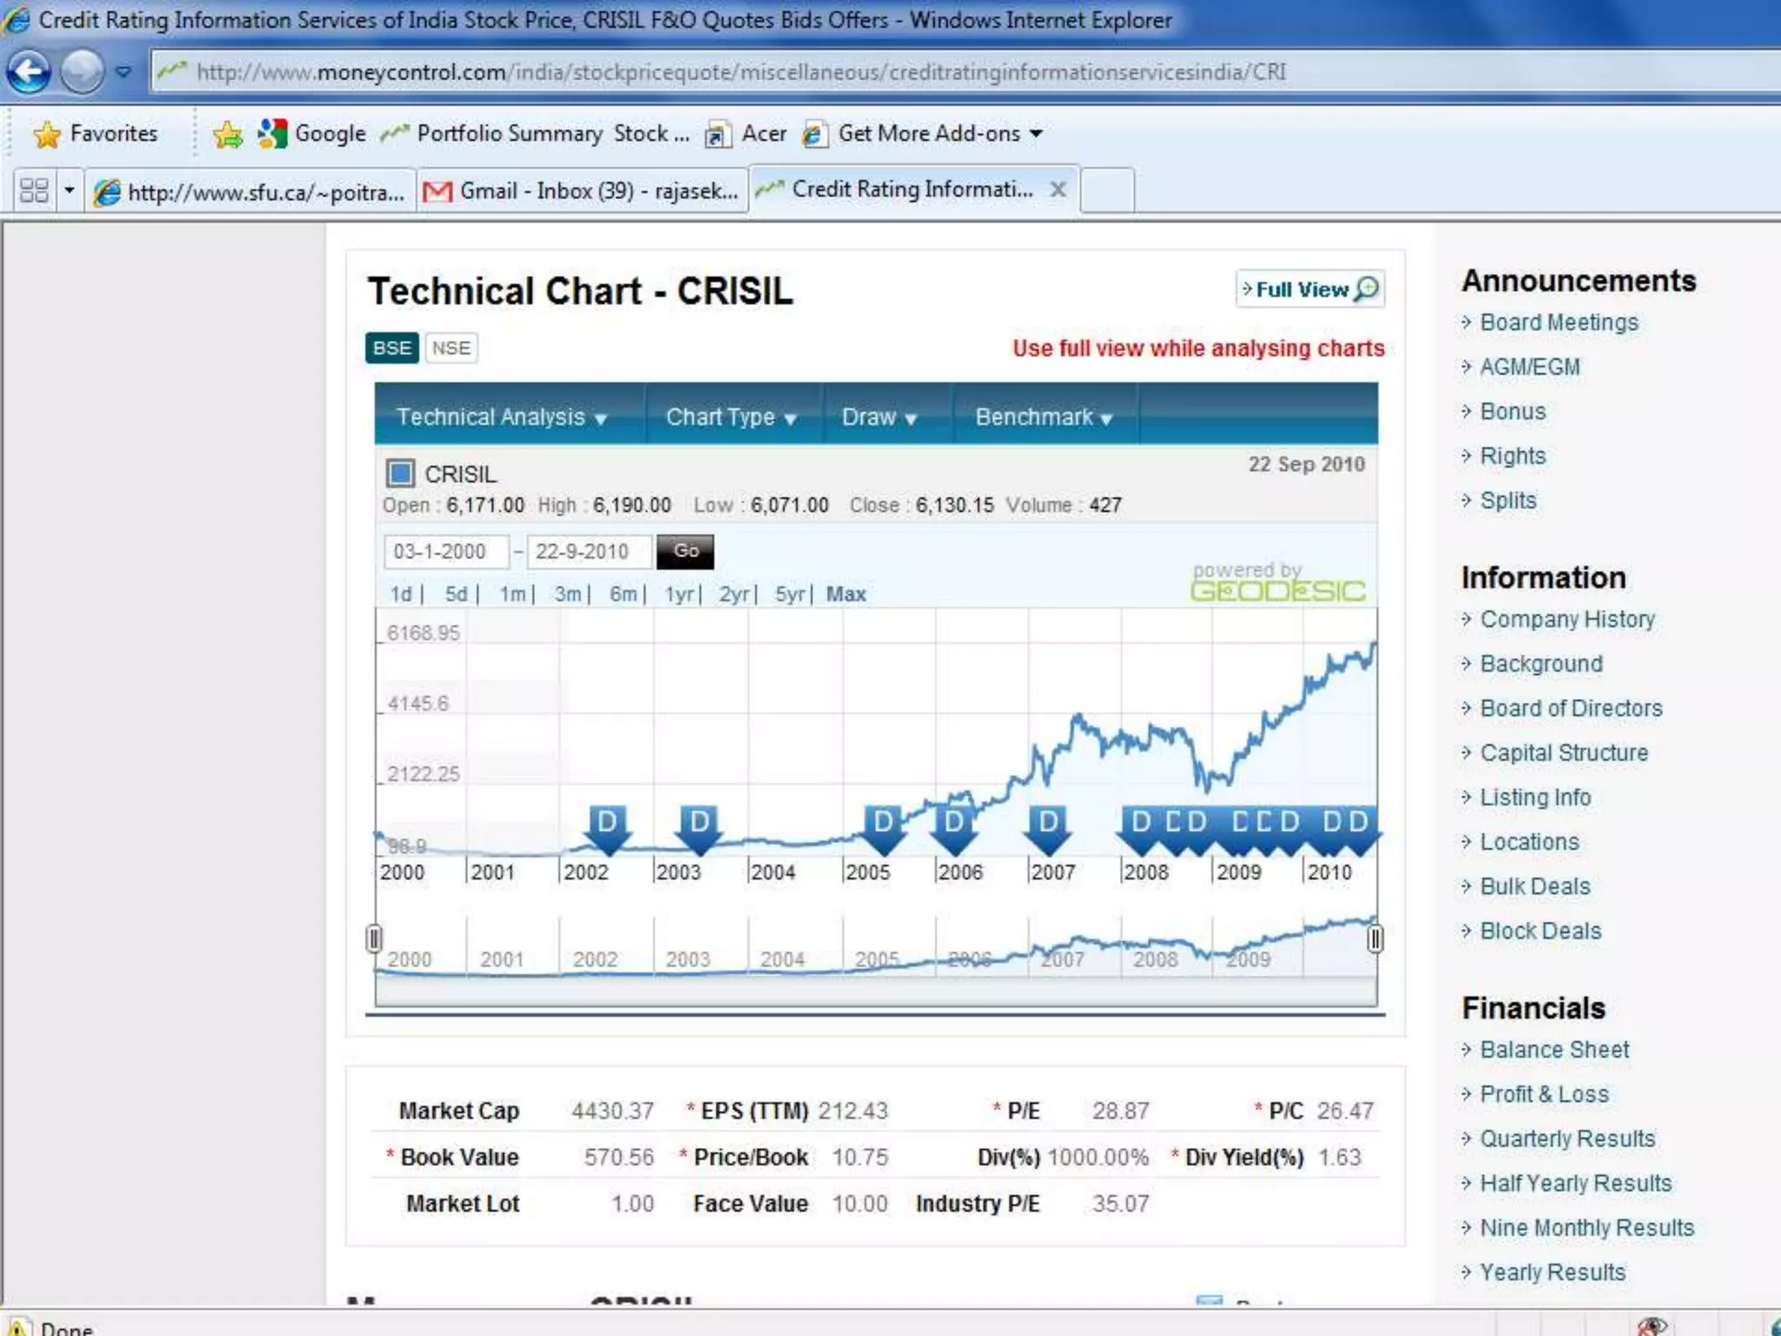Click the CRISIL series color box
Image resolution: width=1781 pixels, height=1336 pixels.
(400, 474)
